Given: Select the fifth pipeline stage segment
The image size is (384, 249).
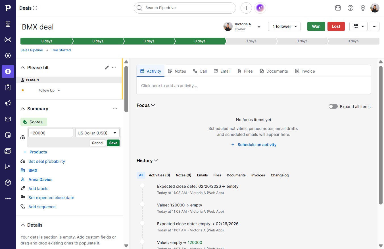Looking at the screenshot, I should click(251, 41).
